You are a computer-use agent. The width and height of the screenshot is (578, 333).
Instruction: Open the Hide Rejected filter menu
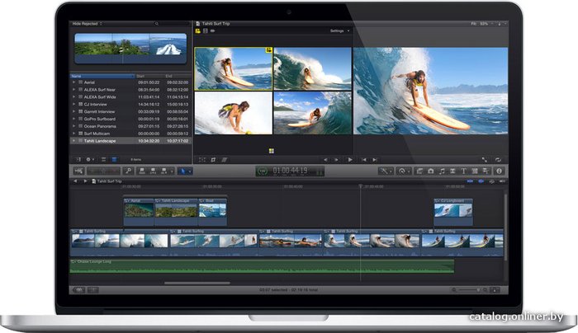click(87, 24)
